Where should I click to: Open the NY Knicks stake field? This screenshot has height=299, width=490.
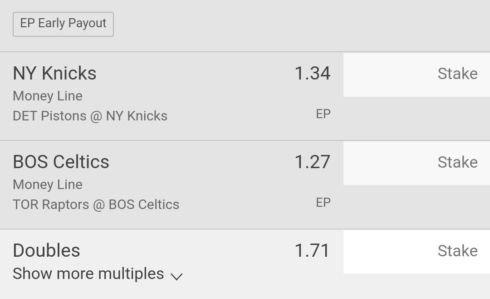pos(416,75)
